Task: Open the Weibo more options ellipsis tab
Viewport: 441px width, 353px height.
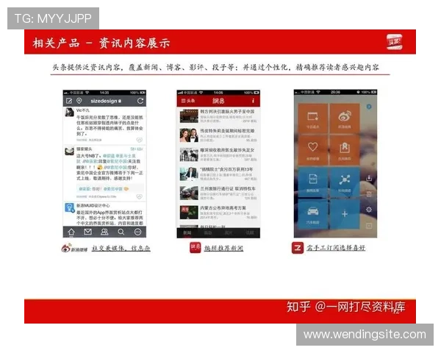Action: pyautogui.click(x=138, y=232)
